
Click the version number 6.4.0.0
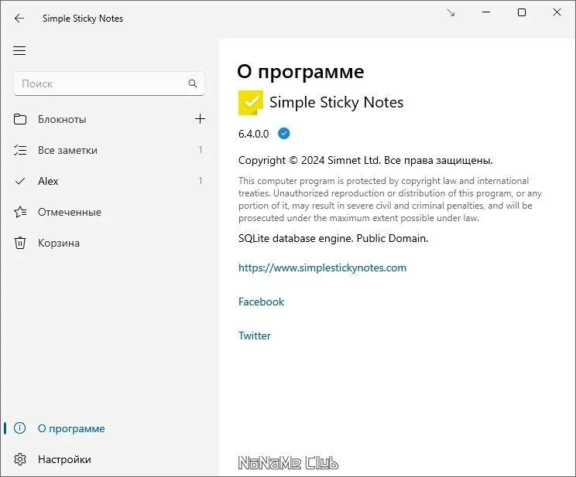(x=253, y=134)
